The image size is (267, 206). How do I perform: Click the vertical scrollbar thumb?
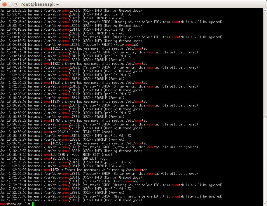coord(265,159)
